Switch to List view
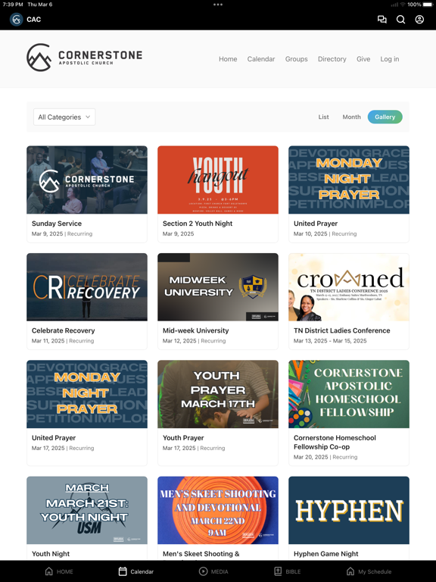The width and height of the screenshot is (436, 582). [323, 117]
